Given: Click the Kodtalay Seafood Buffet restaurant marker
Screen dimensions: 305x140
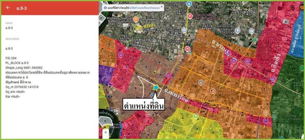Looking at the screenshot, I should [136, 19].
